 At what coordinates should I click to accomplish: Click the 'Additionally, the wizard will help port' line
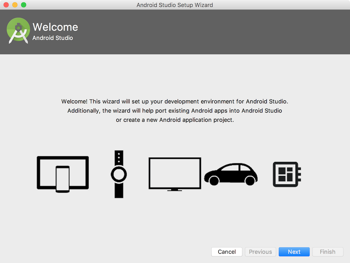click(x=175, y=111)
